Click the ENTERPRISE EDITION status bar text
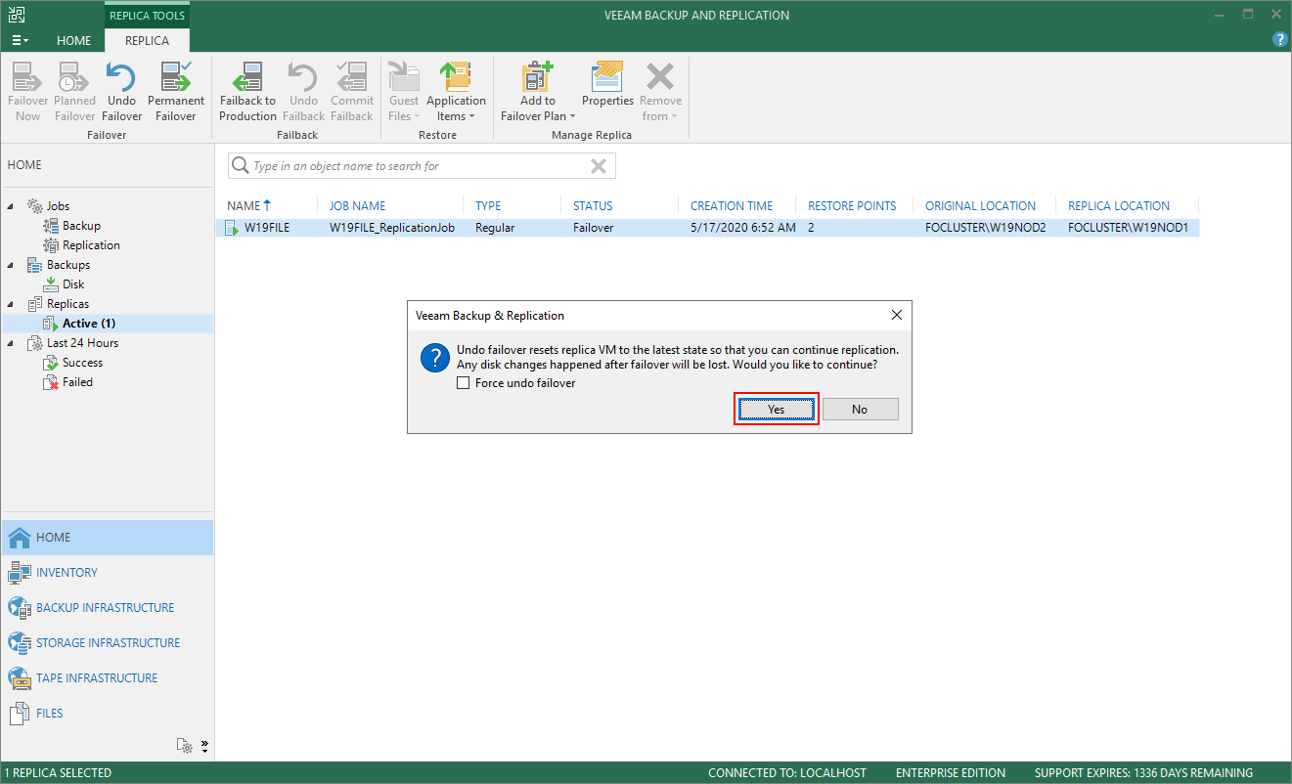 951,773
